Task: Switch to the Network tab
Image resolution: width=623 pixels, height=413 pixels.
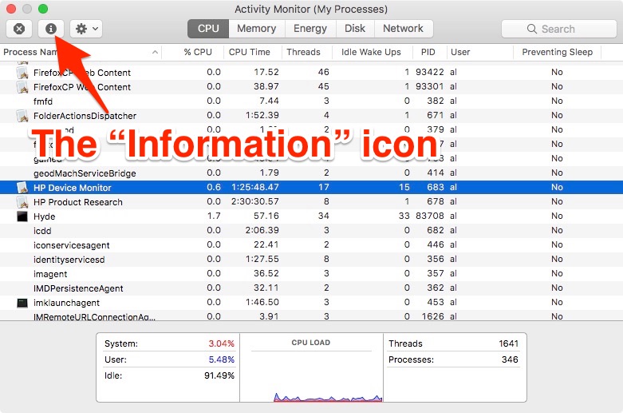Action: click(404, 29)
